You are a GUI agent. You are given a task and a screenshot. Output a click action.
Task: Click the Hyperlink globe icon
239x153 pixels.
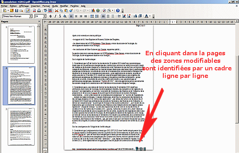(x=98, y=10)
